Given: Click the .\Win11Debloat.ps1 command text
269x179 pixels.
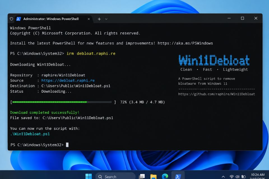Looking at the screenshot, I should 30,134.
